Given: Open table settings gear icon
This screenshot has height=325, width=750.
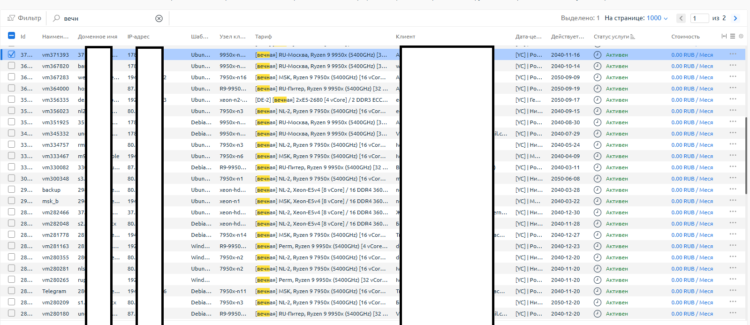Looking at the screenshot, I should point(741,36).
